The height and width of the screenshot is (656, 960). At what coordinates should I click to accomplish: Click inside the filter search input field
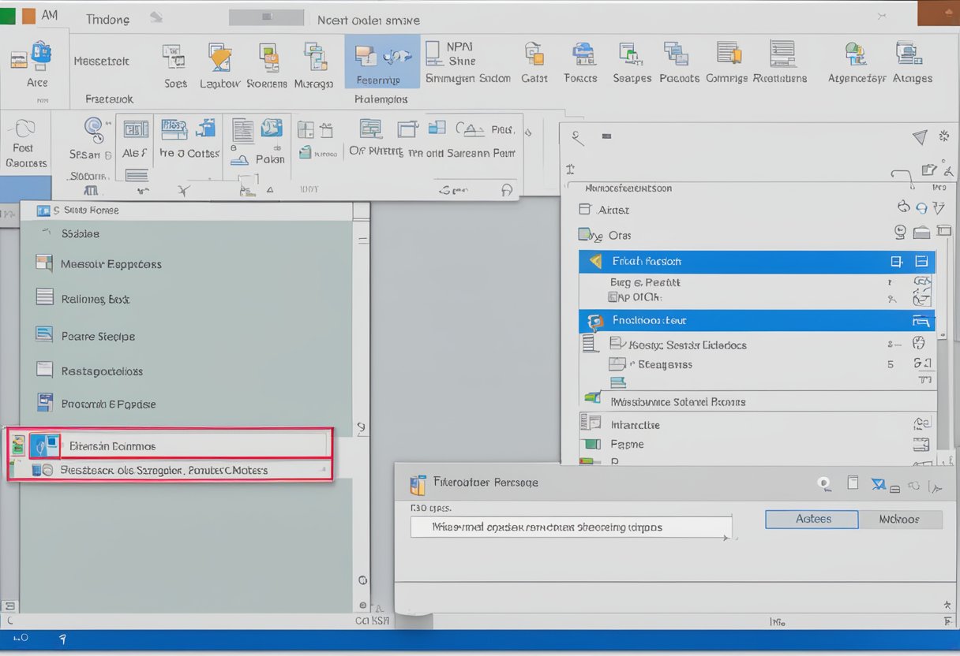(x=571, y=526)
